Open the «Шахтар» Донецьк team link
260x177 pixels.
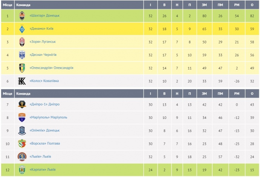tap(44, 15)
